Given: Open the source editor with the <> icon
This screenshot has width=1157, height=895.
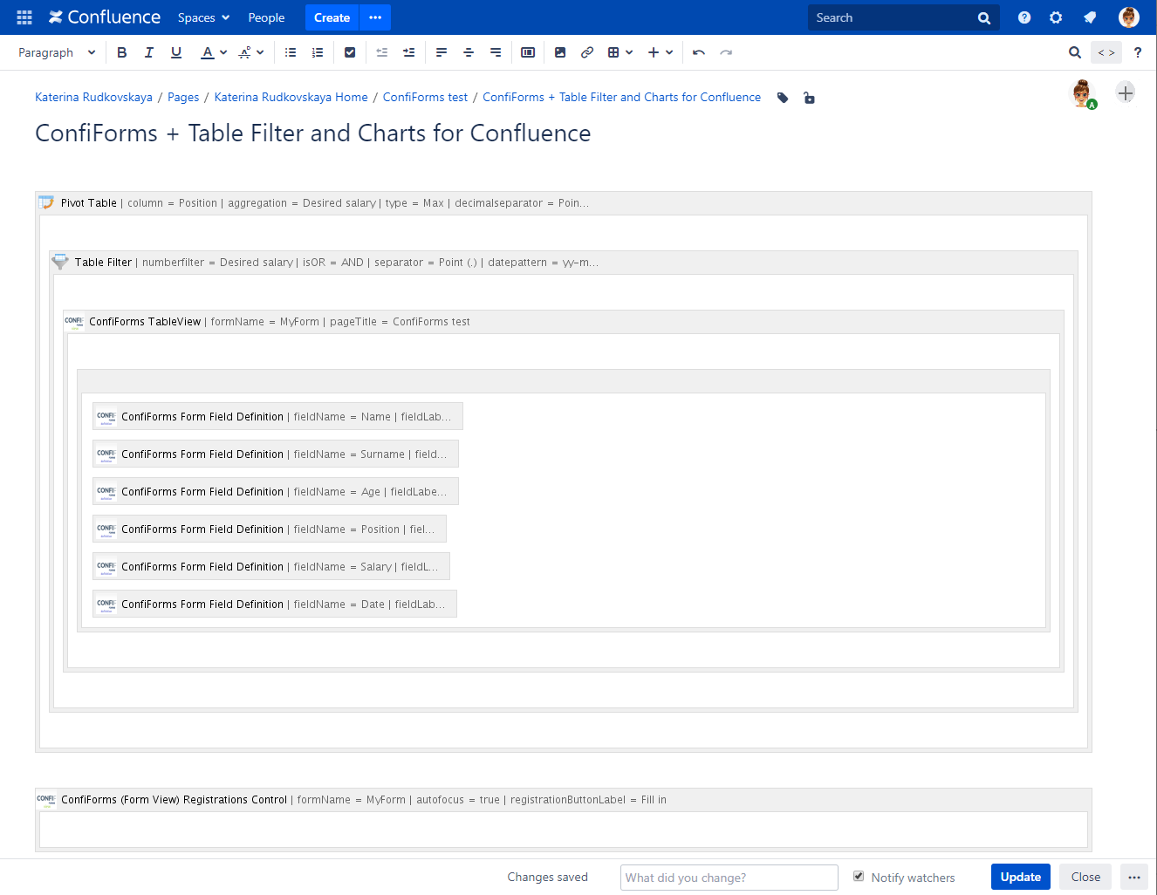Looking at the screenshot, I should click(x=1106, y=52).
